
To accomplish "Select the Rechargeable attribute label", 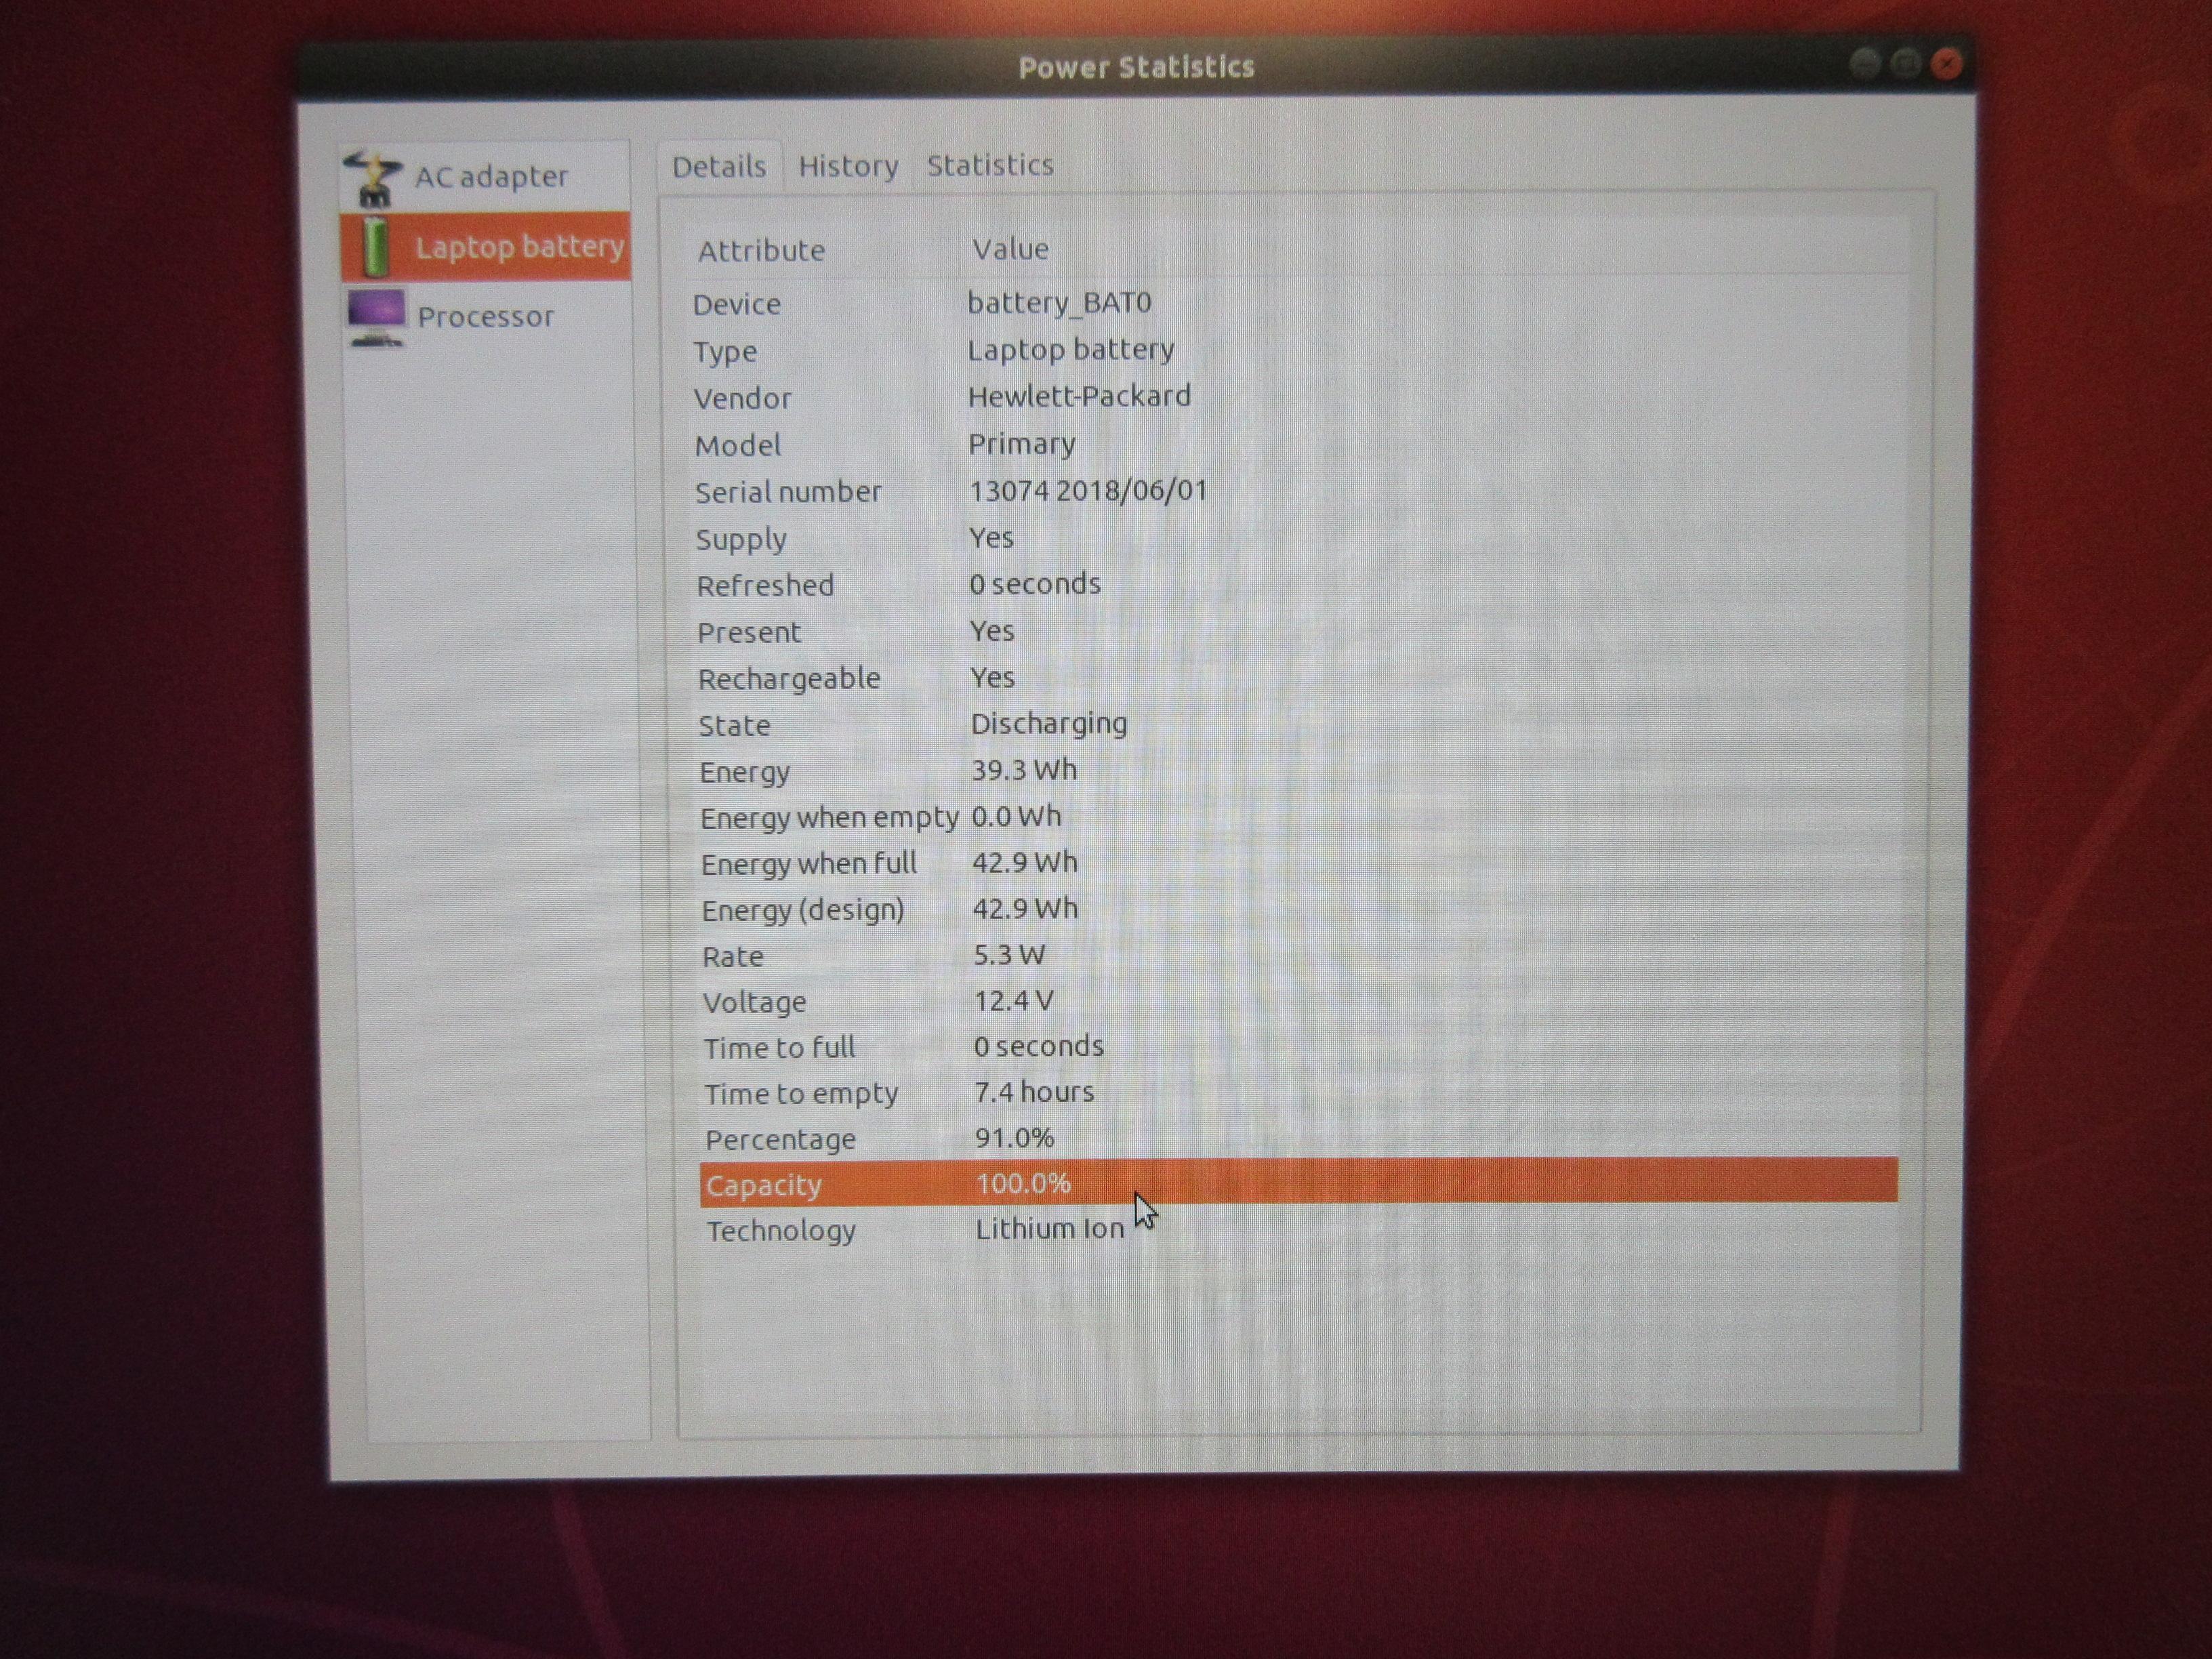I will [x=789, y=679].
